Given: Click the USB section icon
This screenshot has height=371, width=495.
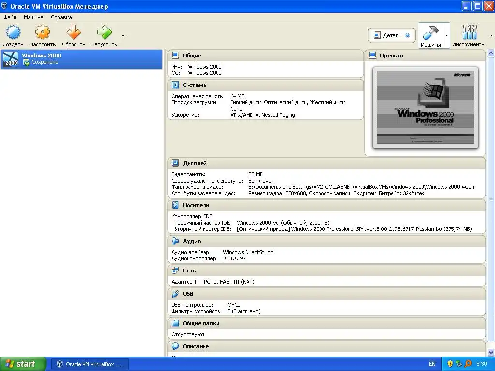Looking at the screenshot, I should (x=175, y=294).
